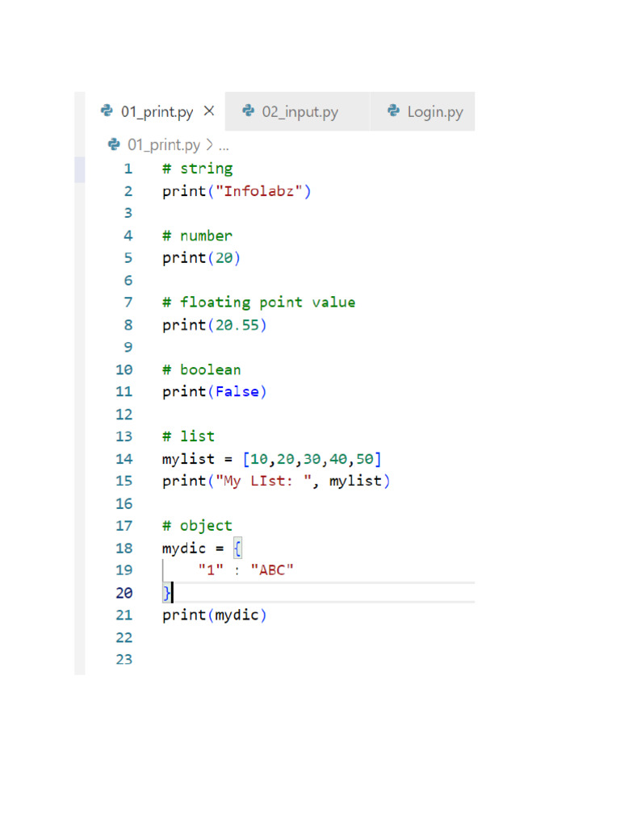Click the mylist assignment on line 14

click(x=271, y=459)
